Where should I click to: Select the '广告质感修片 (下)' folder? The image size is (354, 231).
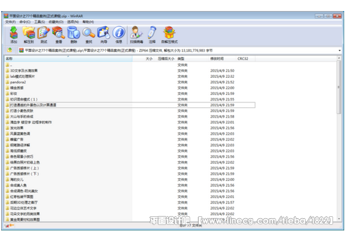point(130,174)
